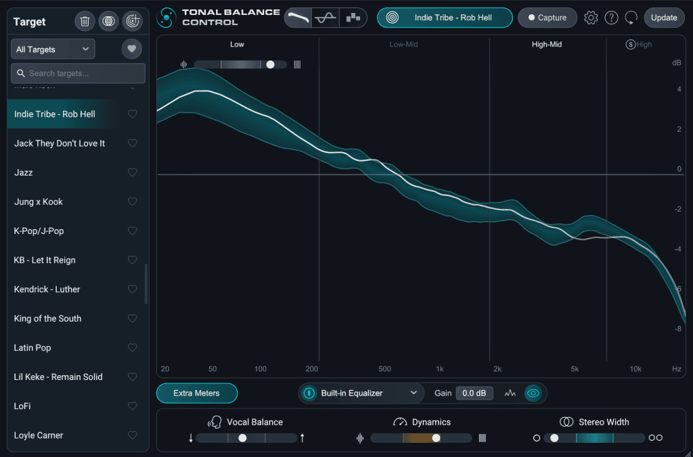This screenshot has width=693, height=457.
Task: Open the help question mark icon
Action: point(611,18)
